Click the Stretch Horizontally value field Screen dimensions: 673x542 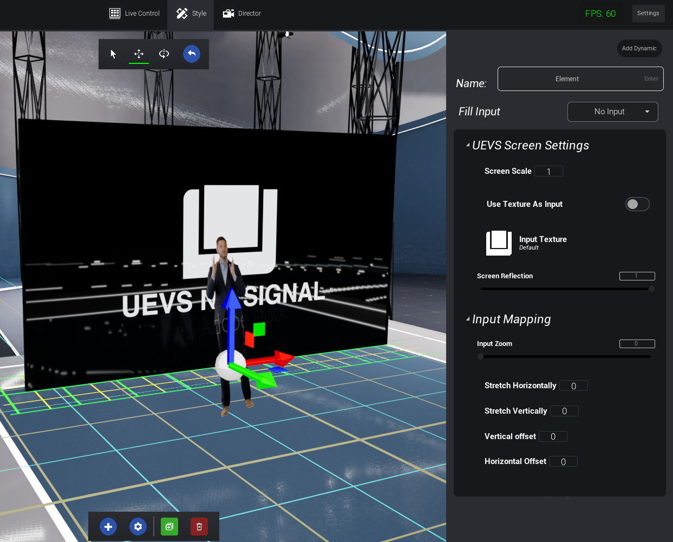[x=573, y=386]
